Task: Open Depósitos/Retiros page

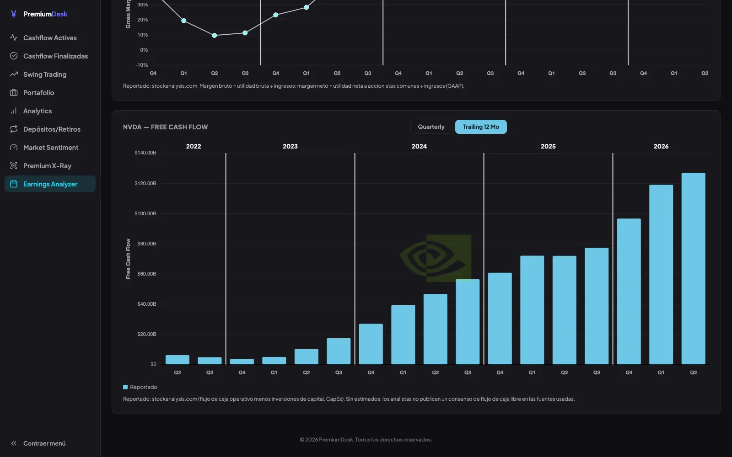Action: [x=50, y=129]
